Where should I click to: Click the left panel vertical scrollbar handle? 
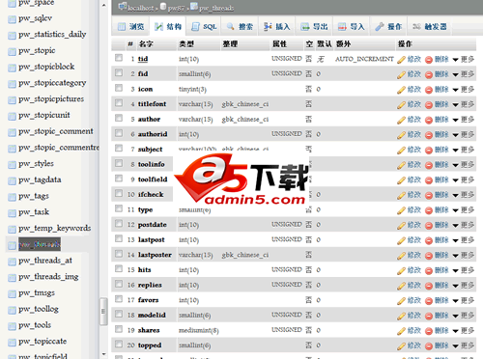point(103,312)
